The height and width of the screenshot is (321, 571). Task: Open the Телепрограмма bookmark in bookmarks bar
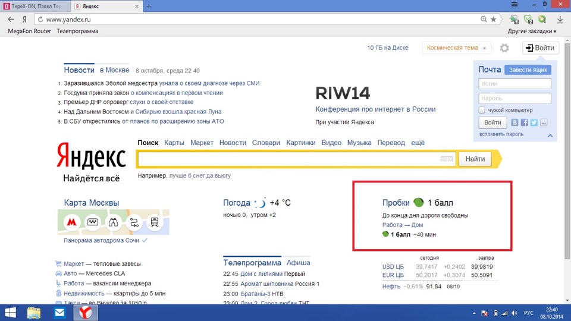pyautogui.click(x=77, y=32)
